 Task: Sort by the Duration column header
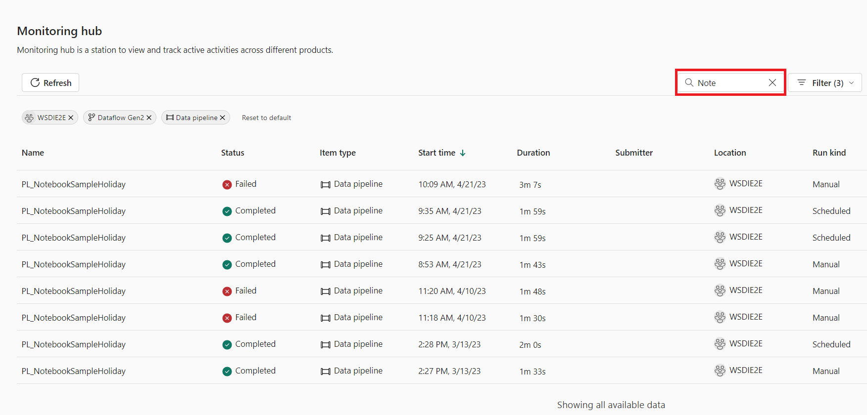[x=533, y=153]
